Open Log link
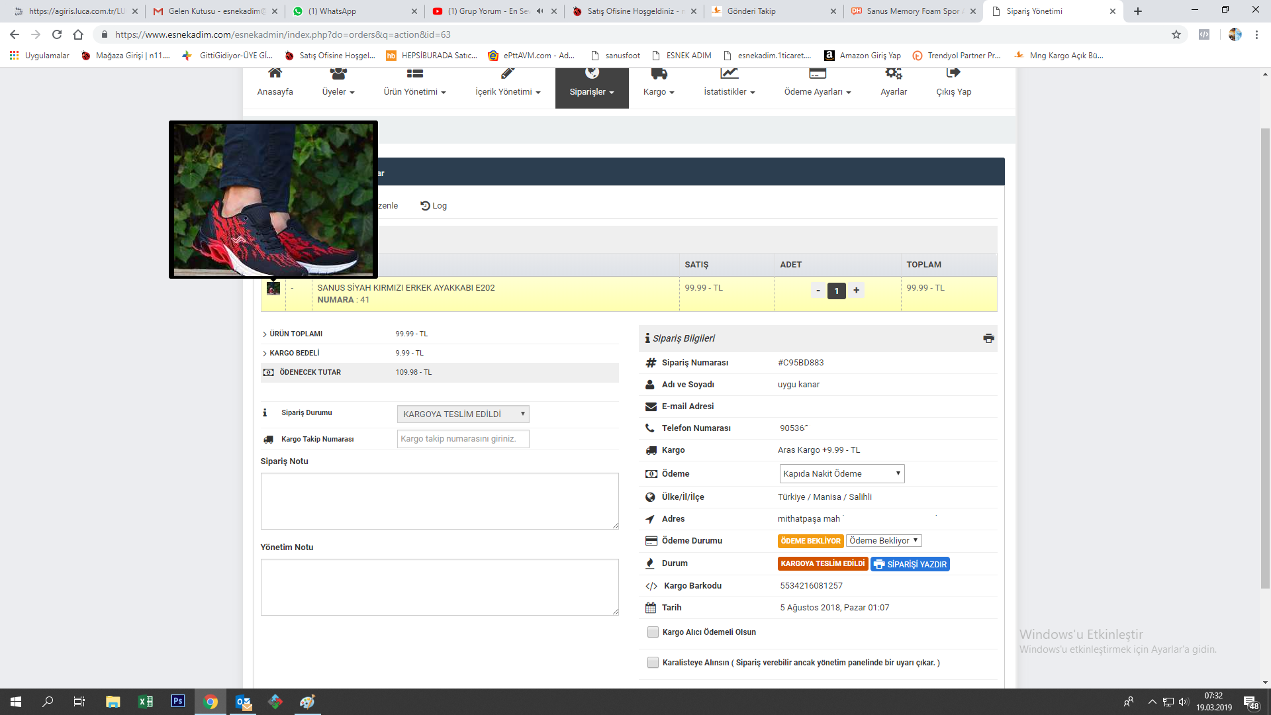The width and height of the screenshot is (1271, 715). [x=434, y=206]
